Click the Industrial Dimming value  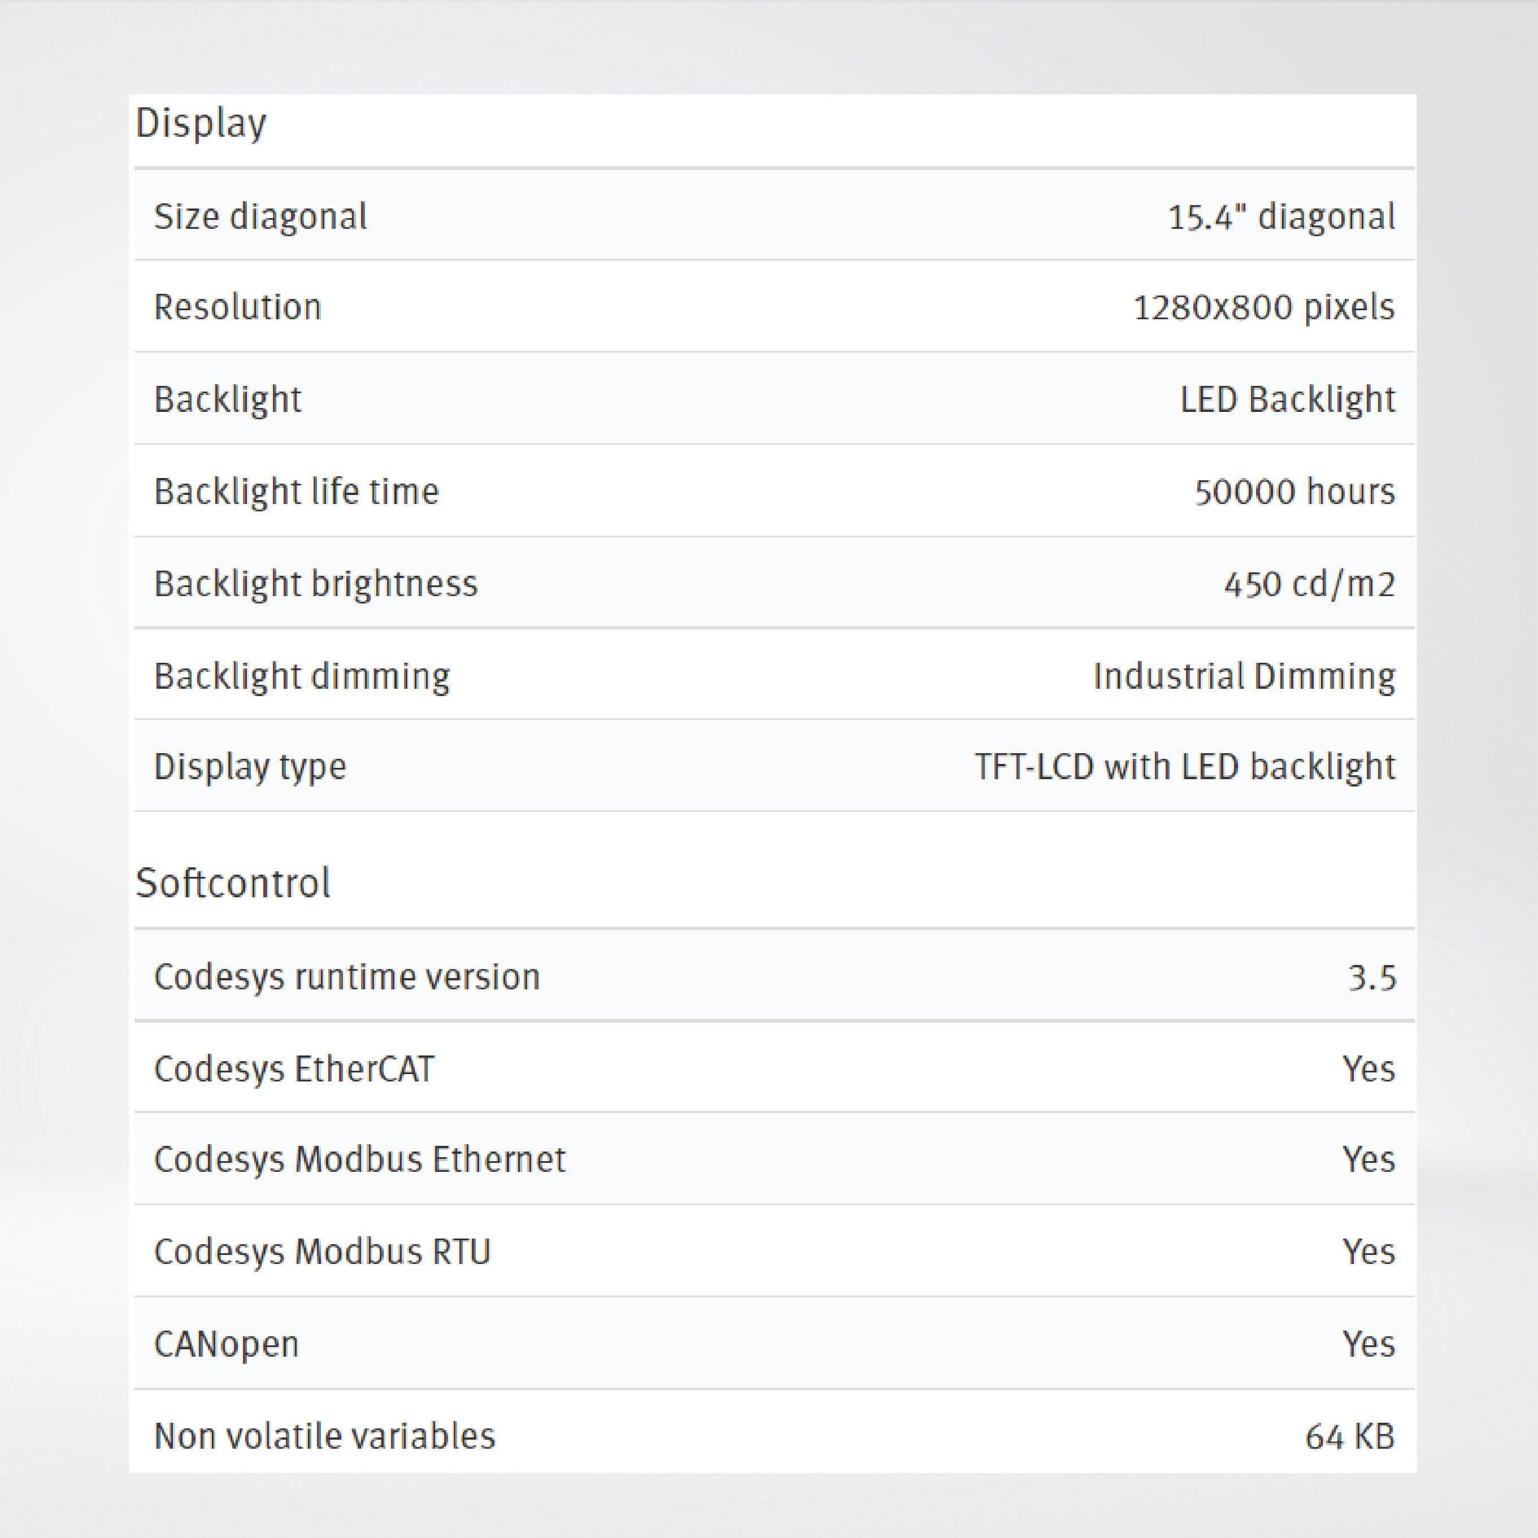pos(1244,676)
